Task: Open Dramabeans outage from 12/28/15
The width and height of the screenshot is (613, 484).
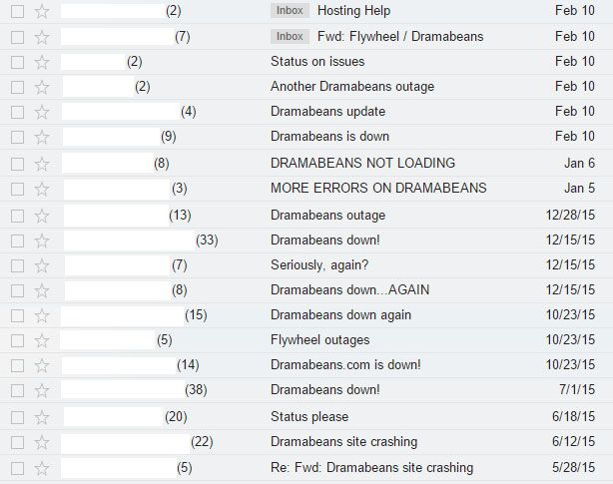Action: tap(328, 216)
